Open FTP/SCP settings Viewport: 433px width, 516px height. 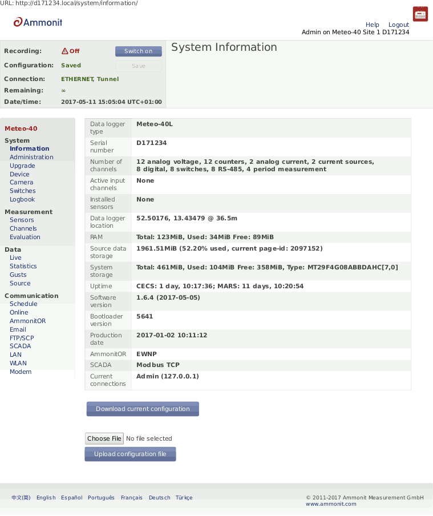point(22,338)
